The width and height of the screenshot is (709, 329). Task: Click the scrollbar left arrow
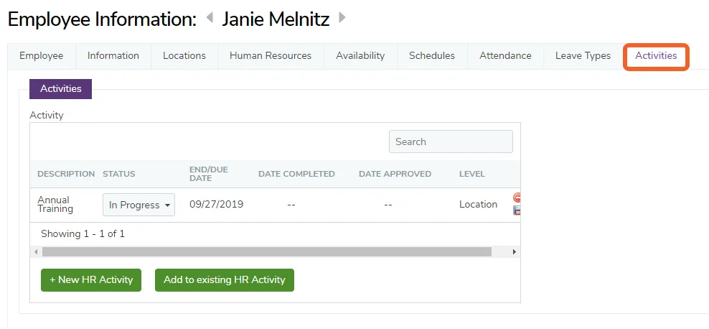coord(36,251)
